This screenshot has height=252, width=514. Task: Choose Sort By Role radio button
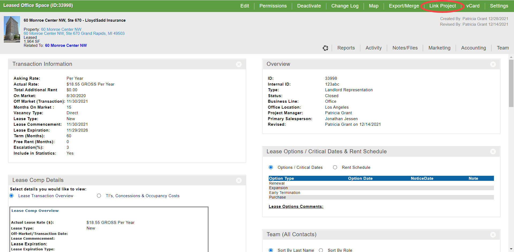click(321, 250)
